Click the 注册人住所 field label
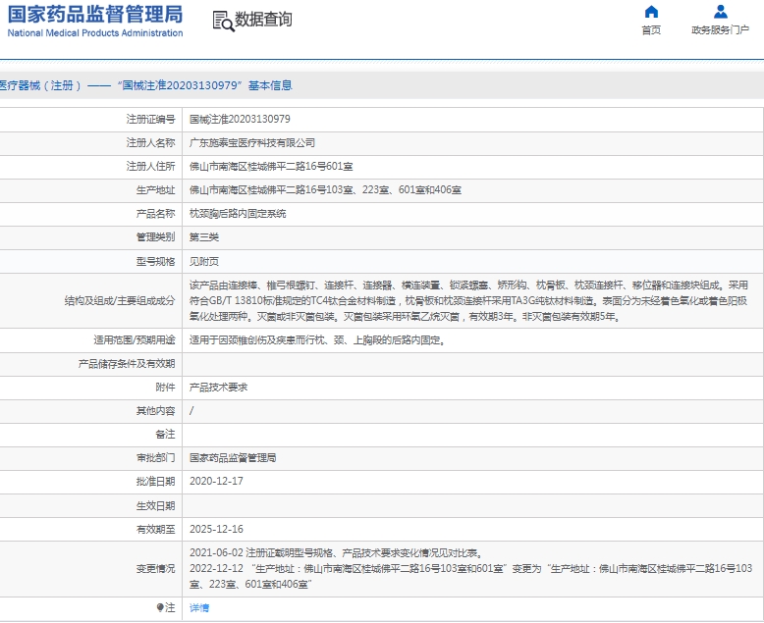 pyautogui.click(x=150, y=167)
